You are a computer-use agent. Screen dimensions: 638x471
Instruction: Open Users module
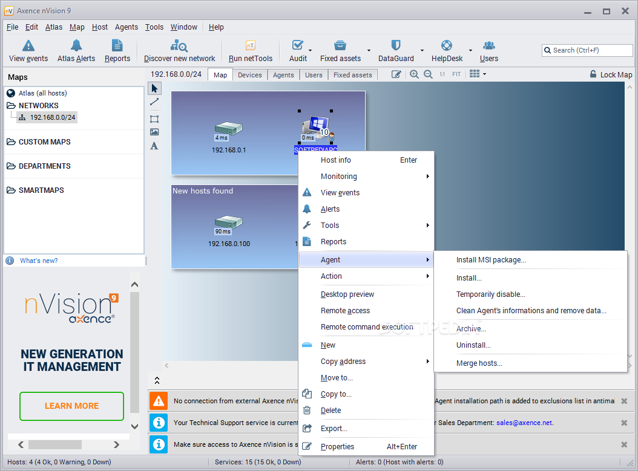coord(488,51)
